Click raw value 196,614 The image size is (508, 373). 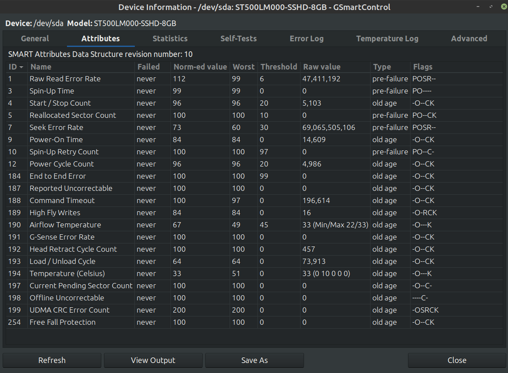316,200
